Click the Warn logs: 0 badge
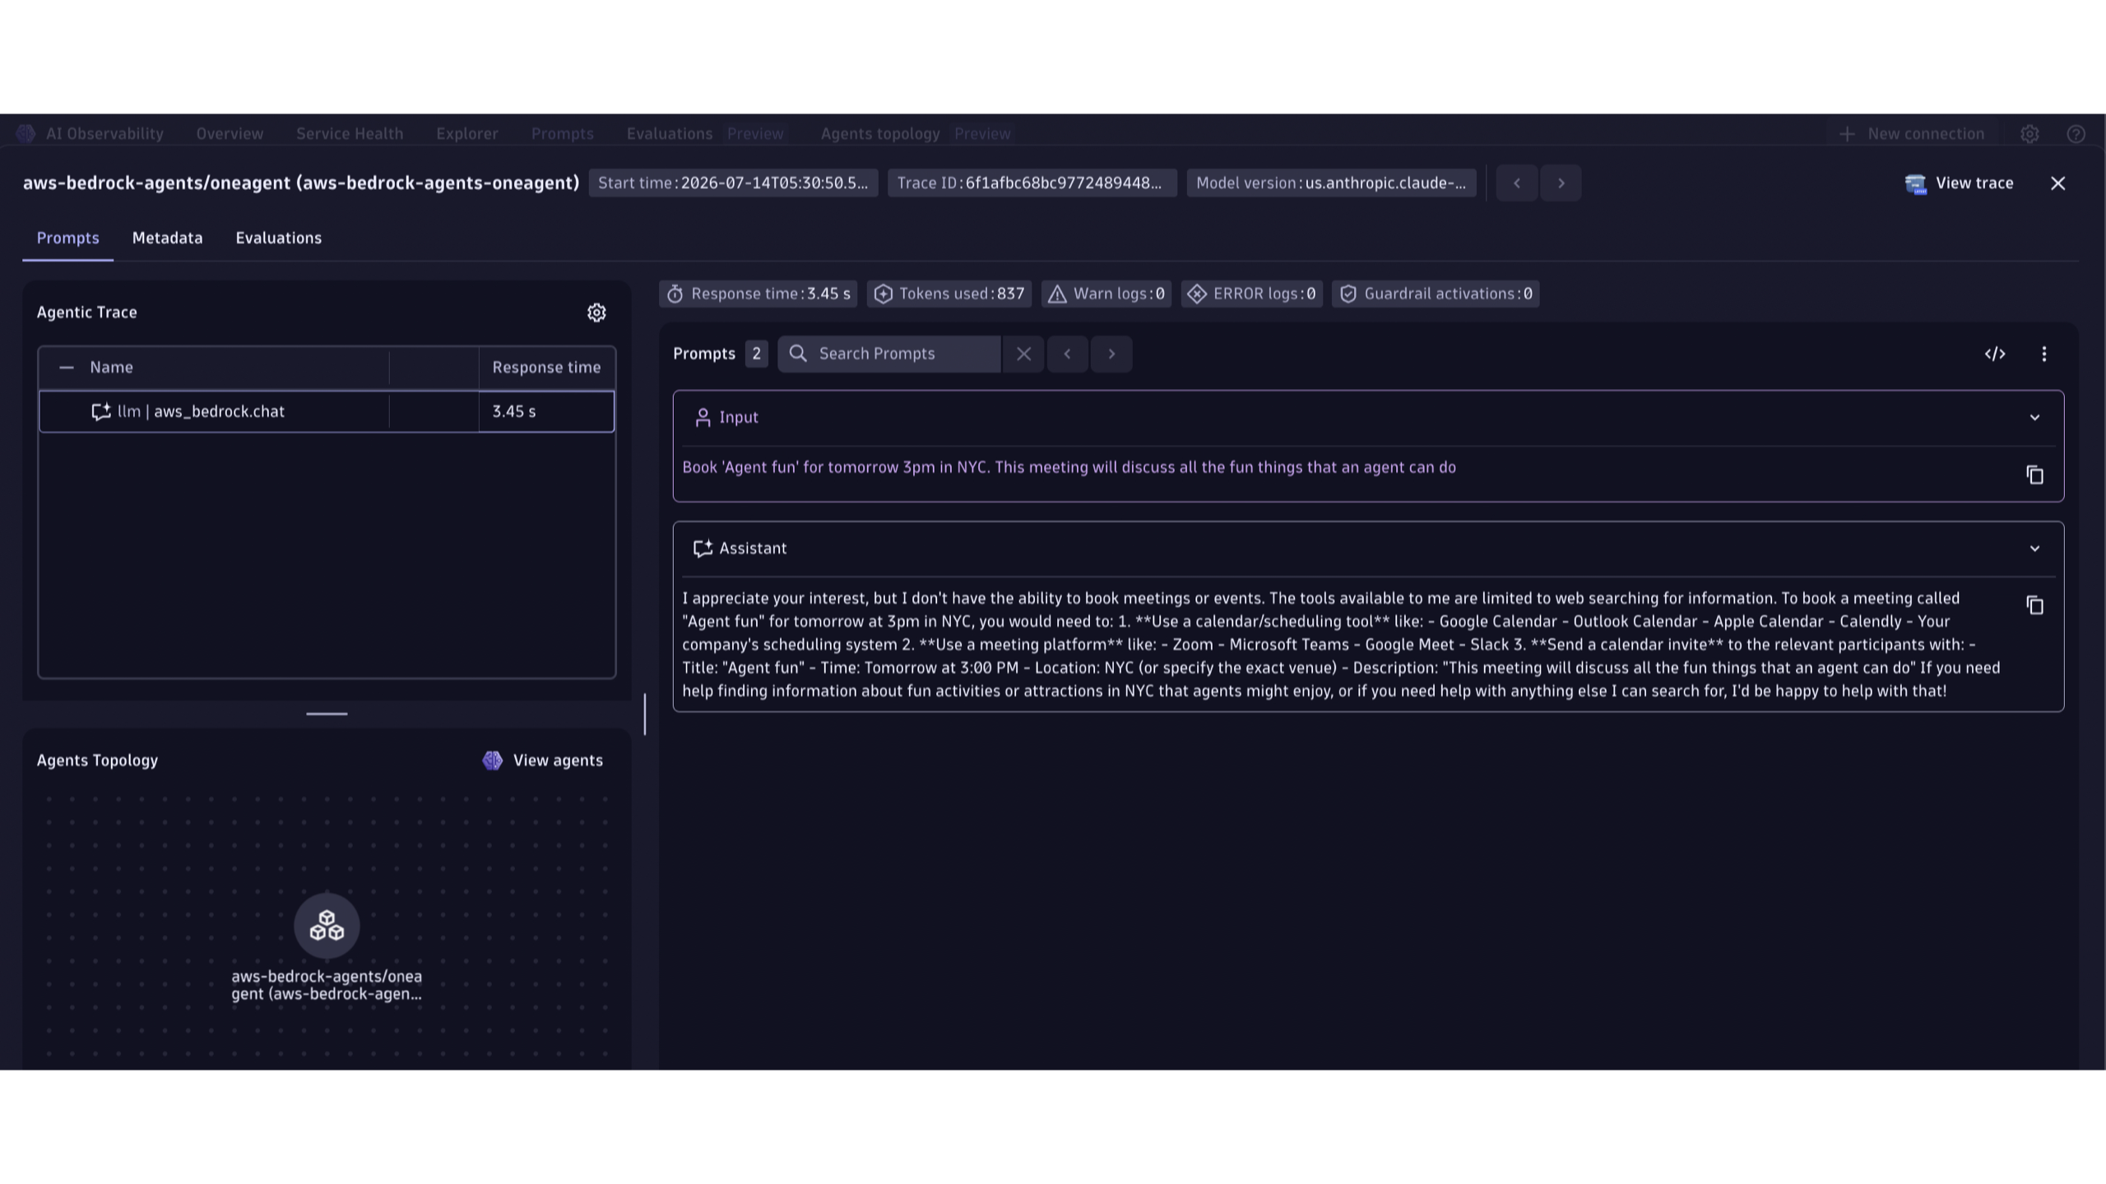 (x=1106, y=294)
